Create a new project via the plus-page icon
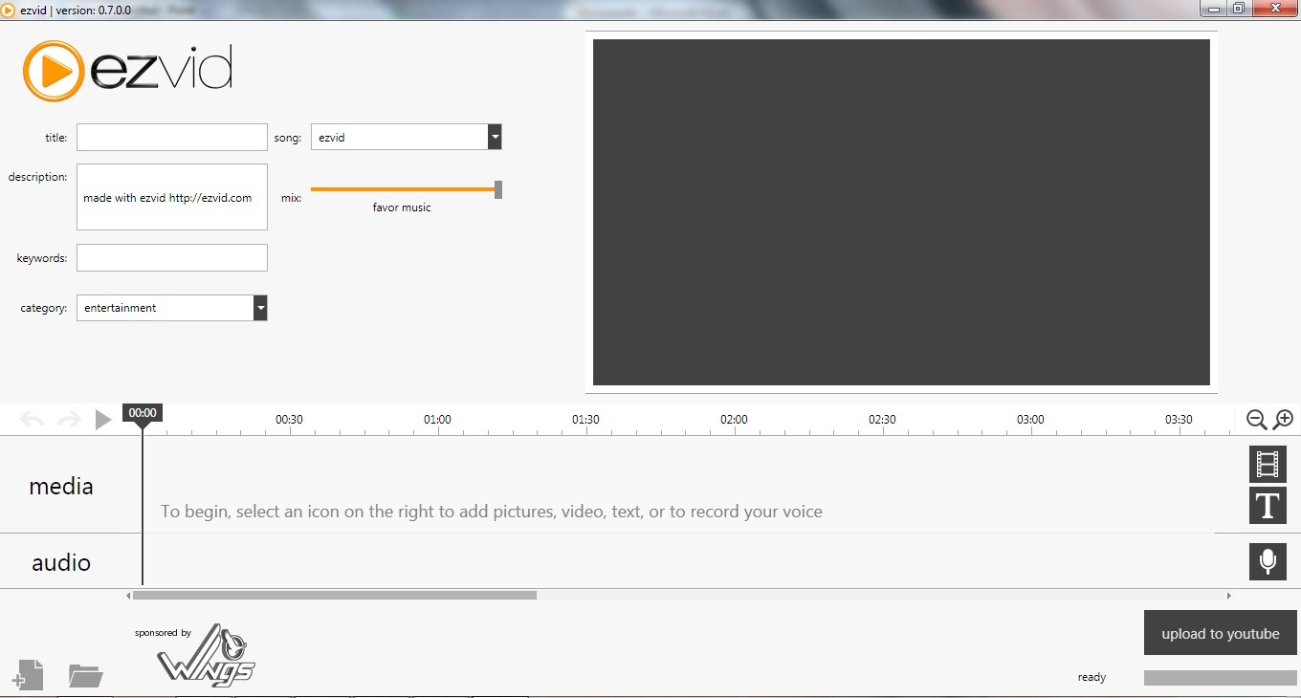1301x698 pixels. click(x=28, y=675)
